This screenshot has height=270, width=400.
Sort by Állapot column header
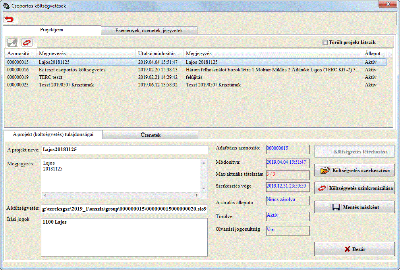point(372,54)
